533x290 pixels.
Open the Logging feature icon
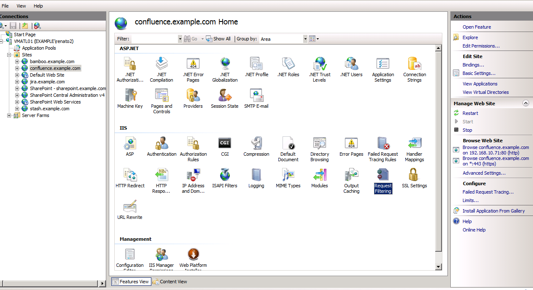click(256, 178)
